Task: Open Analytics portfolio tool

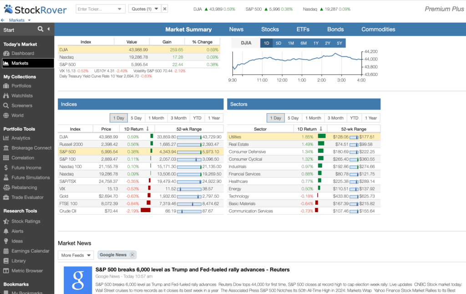Action: tap(17, 138)
